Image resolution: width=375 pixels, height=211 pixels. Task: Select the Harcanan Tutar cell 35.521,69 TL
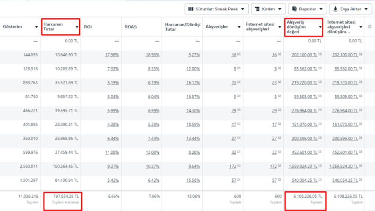pos(67,82)
